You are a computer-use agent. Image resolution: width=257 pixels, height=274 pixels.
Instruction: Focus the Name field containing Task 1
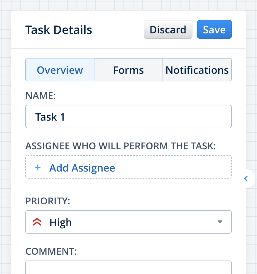pos(128,117)
